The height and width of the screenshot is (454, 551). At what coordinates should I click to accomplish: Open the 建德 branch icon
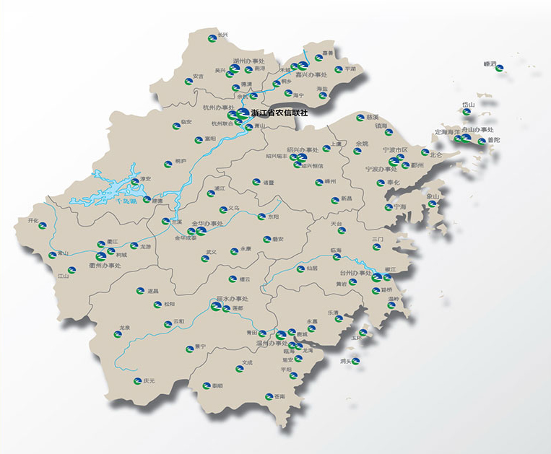click(x=147, y=199)
